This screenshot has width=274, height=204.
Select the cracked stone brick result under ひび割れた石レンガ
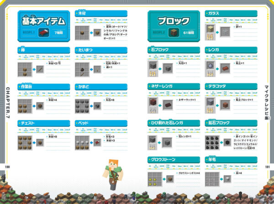(168, 142)
